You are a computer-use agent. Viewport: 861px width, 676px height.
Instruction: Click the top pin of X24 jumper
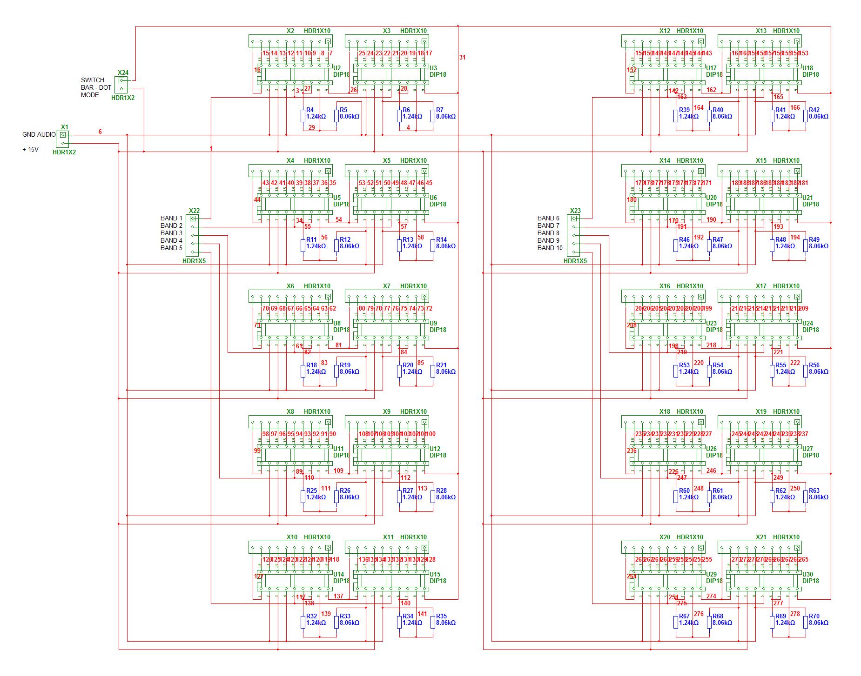122,80
